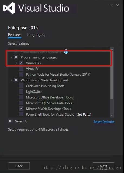Select the Visual F# label text

coord(32,69)
